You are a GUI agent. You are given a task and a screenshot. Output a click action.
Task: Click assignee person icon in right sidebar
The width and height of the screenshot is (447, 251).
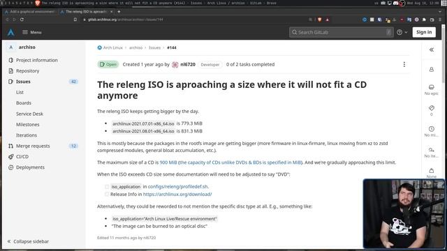[x=432, y=70]
